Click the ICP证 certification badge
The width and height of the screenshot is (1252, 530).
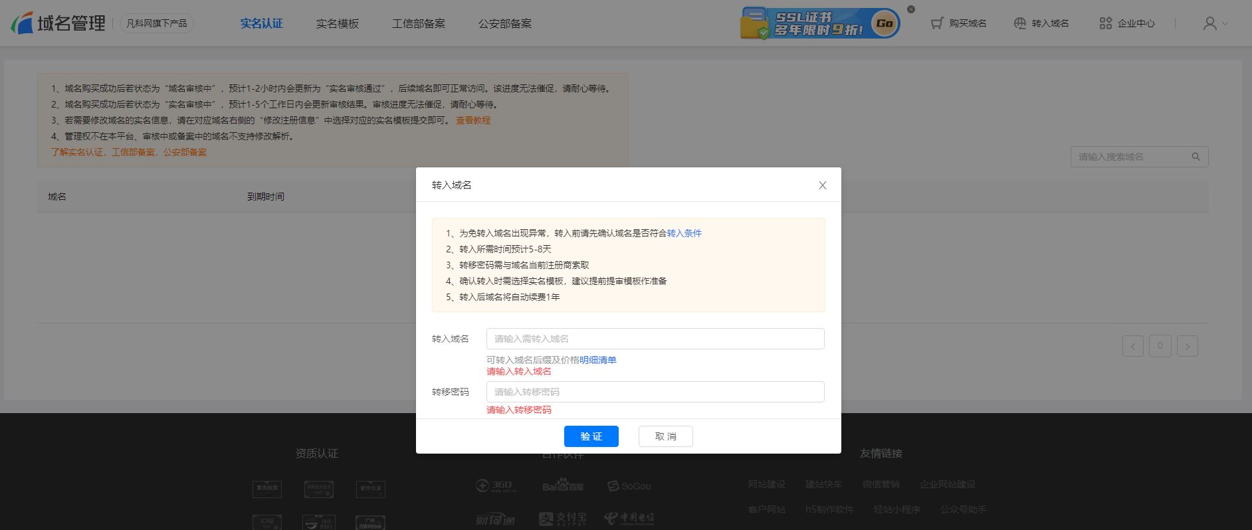point(267,522)
